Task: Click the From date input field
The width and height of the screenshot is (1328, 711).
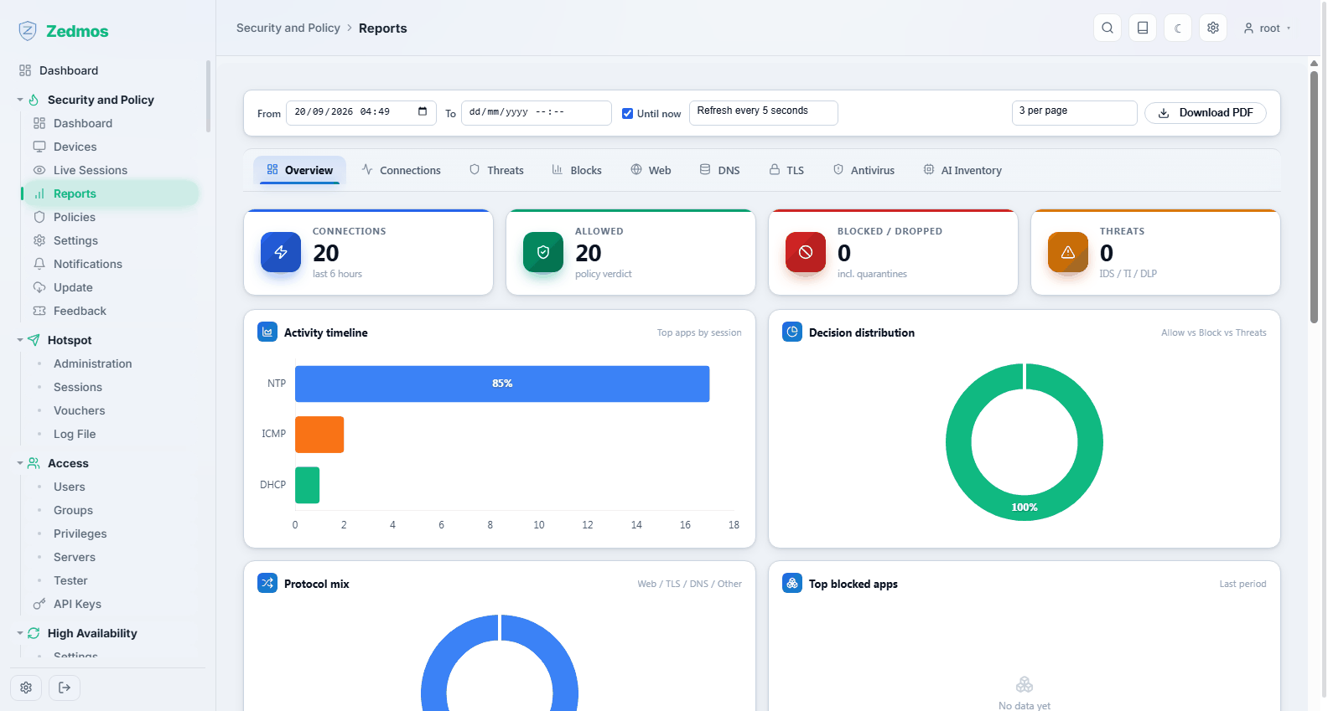Action: pos(361,112)
